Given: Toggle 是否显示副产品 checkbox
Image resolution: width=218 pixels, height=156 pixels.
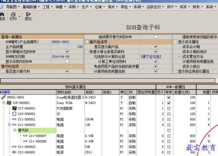Looking at the screenshot, I should [156, 46].
